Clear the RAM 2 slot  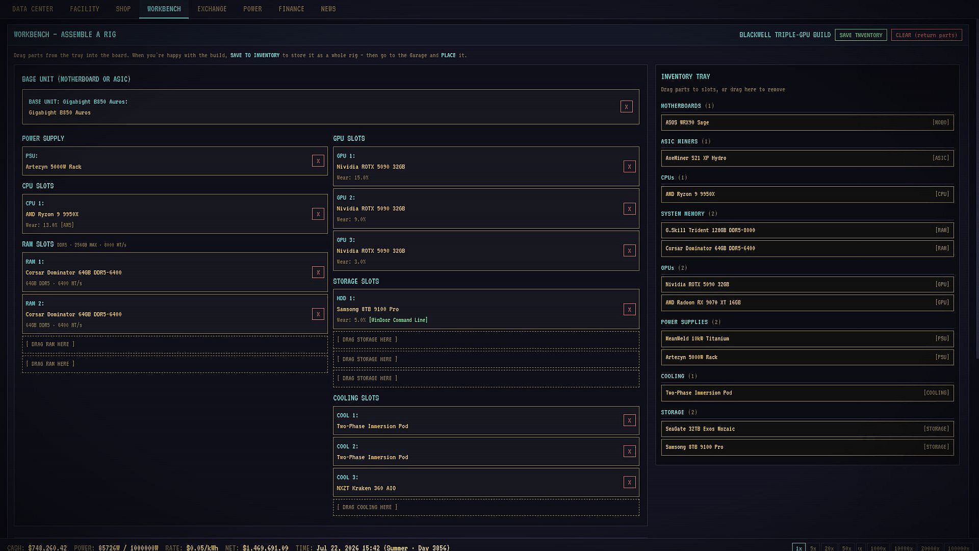coord(318,314)
